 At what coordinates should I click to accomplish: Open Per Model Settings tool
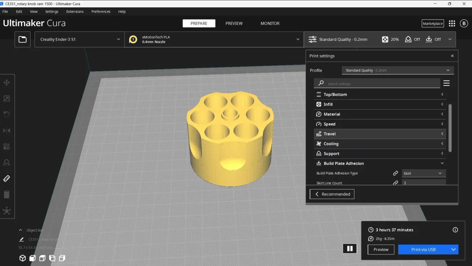[x=7, y=146]
